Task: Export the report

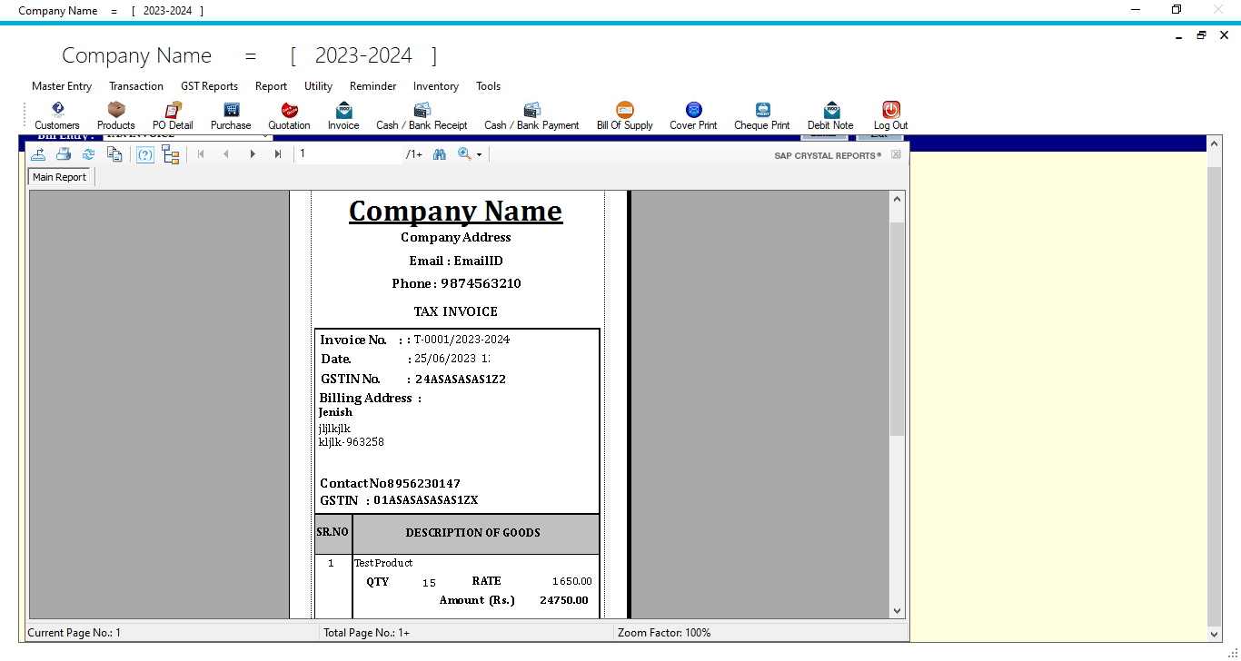Action: click(38, 153)
